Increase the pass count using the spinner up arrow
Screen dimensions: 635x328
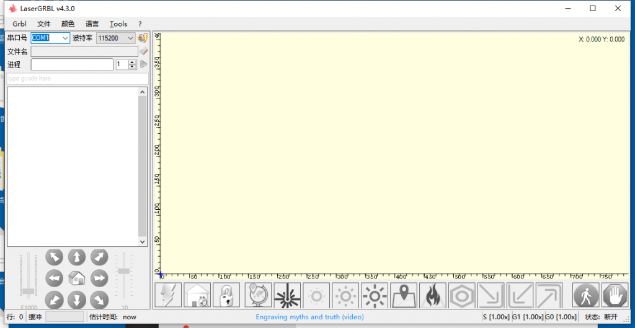pyautogui.click(x=131, y=62)
